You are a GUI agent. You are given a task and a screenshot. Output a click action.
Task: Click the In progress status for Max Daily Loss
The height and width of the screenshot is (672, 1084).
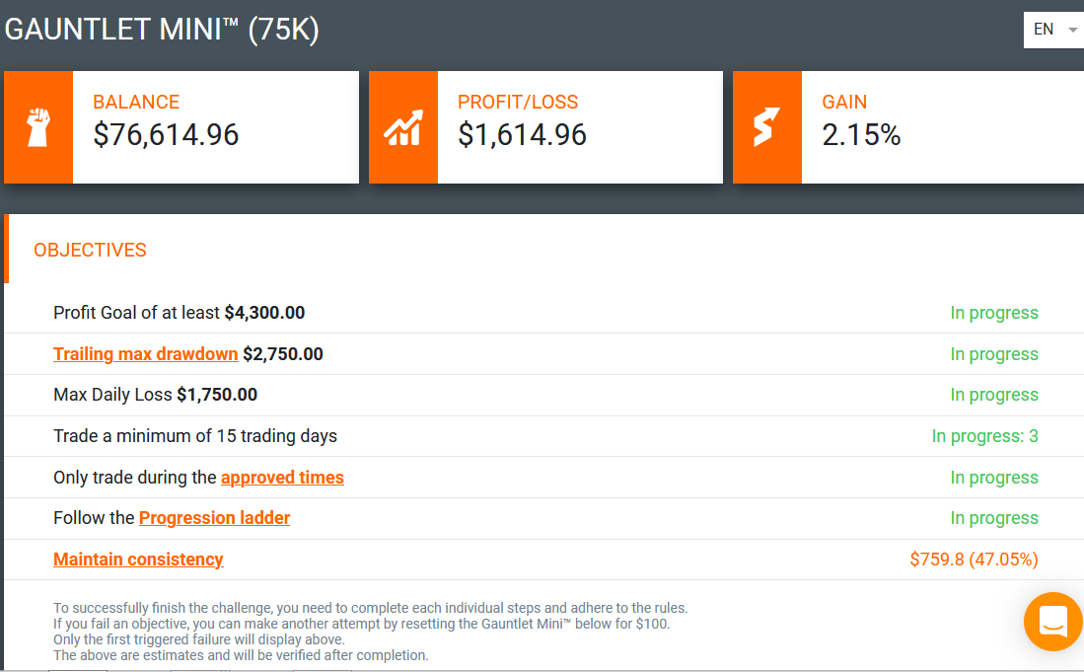point(994,395)
